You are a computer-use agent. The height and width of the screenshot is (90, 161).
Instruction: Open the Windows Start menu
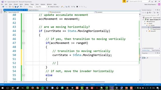point(2,88)
